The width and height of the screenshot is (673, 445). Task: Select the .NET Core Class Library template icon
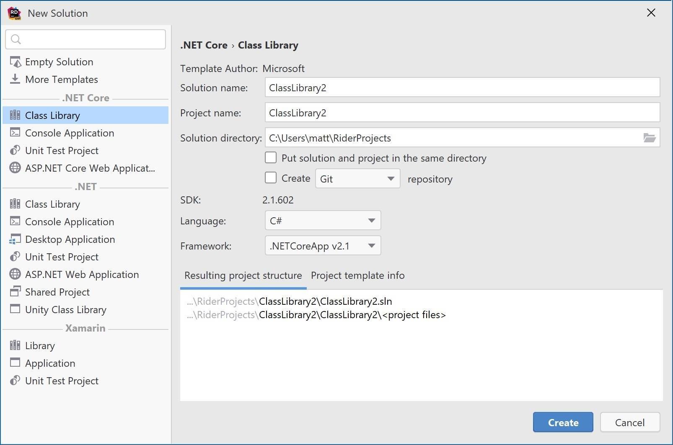click(x=15, y=115)
